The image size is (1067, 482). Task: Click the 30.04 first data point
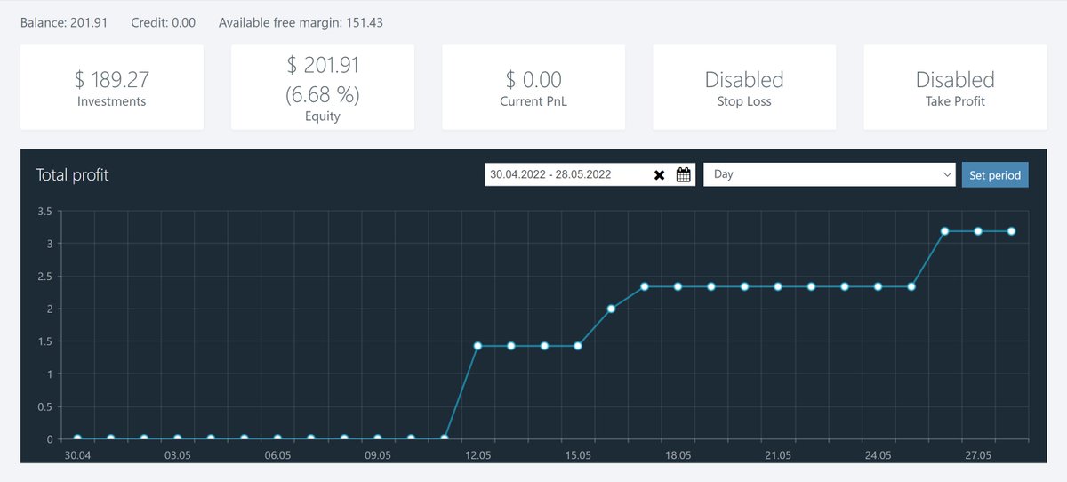tap(77, 438)
